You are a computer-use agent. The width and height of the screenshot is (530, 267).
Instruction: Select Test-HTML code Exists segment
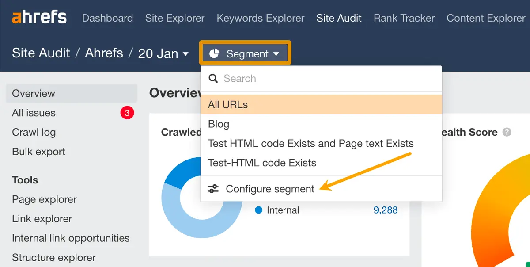point(262,163)
